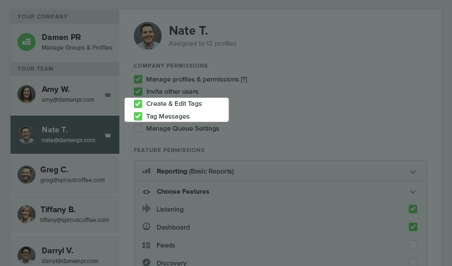This screenshot has height=266, width=452.
Task: Click the green Damen PR company building icon
Action: [27, 42]
